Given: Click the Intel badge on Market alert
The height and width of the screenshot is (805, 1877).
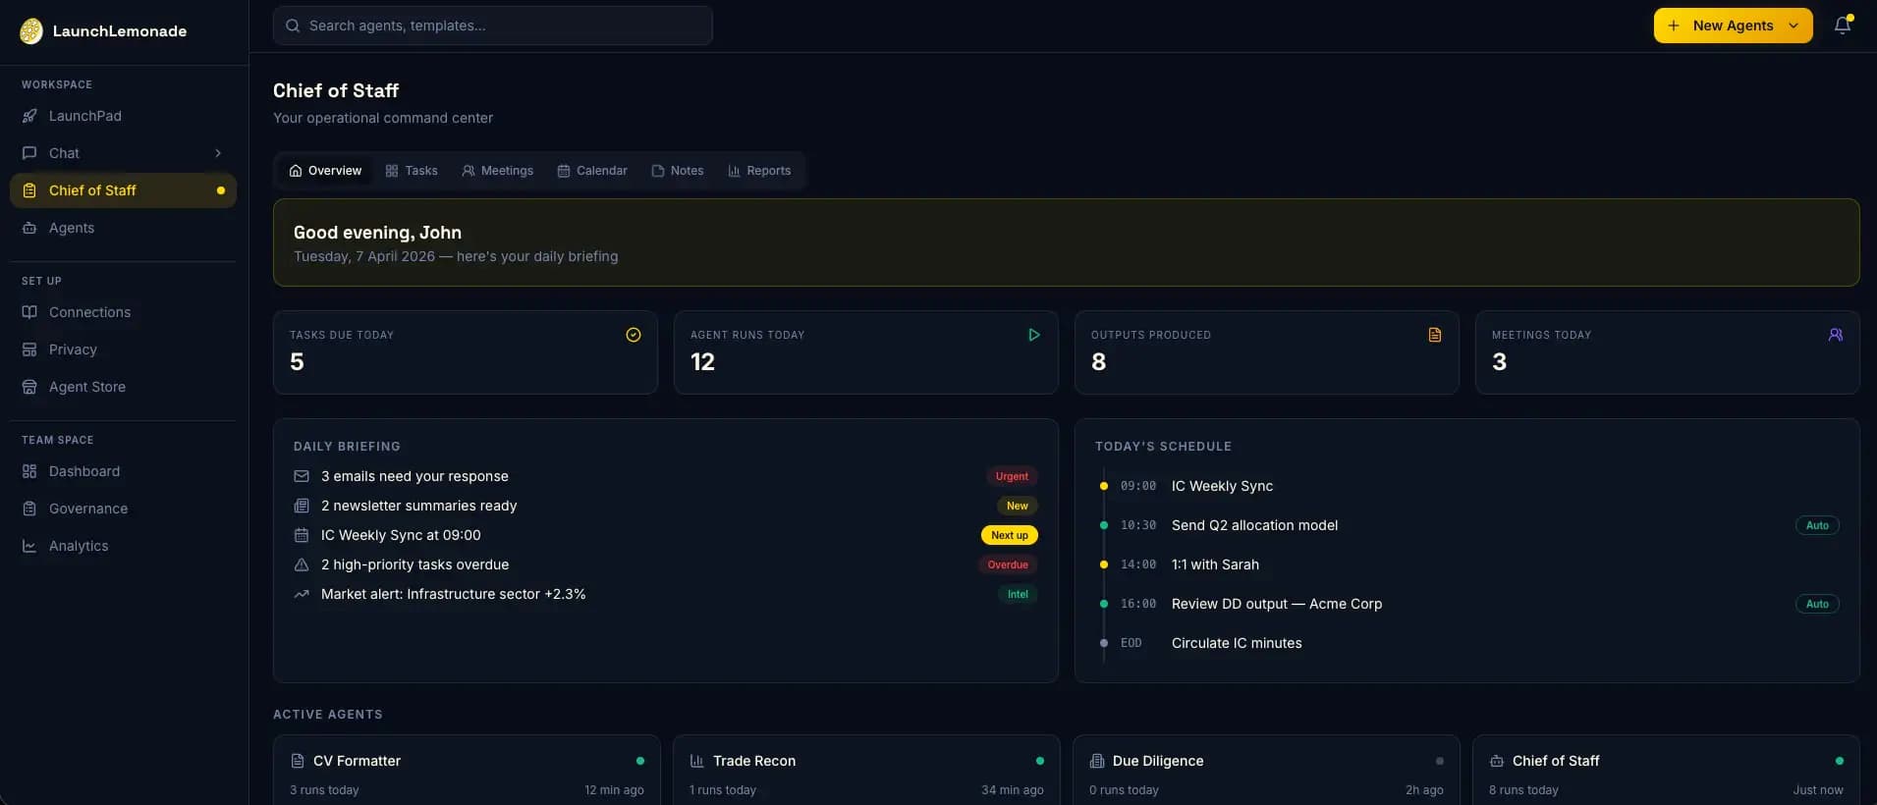Looking at the screenshot, I should click(1018, 594).
